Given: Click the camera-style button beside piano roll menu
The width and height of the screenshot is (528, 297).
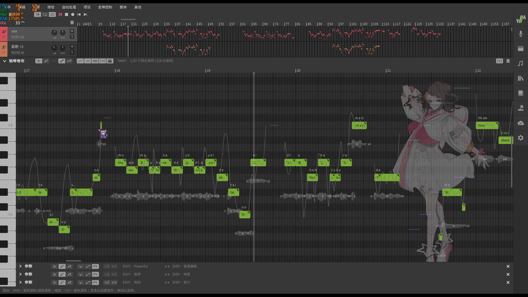Looking at the screenshot, I should pos(499,61).
